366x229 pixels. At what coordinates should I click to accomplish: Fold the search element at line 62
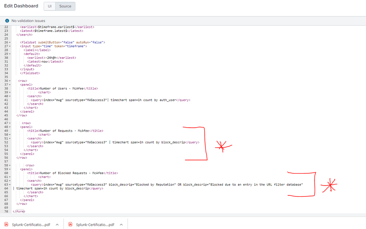pos(10,181)
